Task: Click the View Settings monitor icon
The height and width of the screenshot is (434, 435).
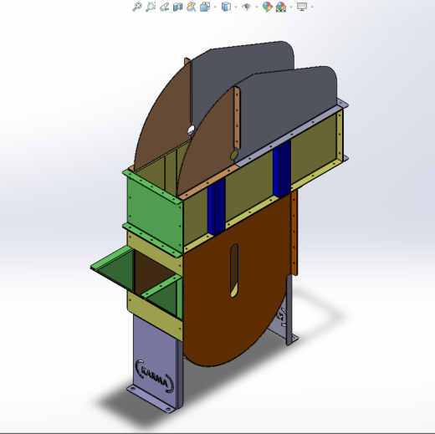Action: click(x=302, y=7)
